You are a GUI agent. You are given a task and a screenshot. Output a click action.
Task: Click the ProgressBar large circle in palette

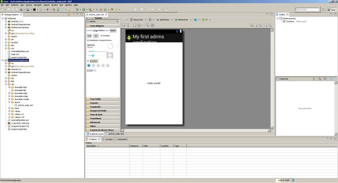pos(110,46)
